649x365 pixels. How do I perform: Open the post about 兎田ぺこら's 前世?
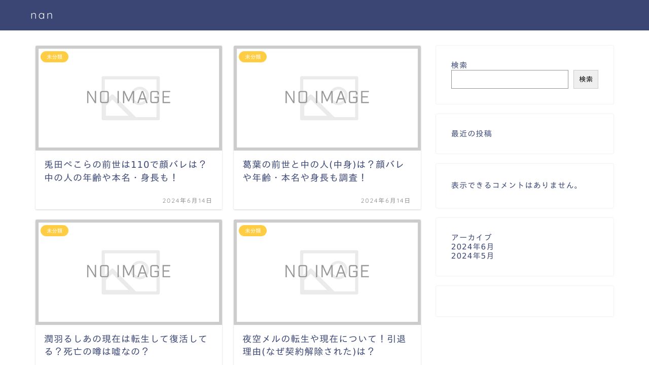[125, 171]
